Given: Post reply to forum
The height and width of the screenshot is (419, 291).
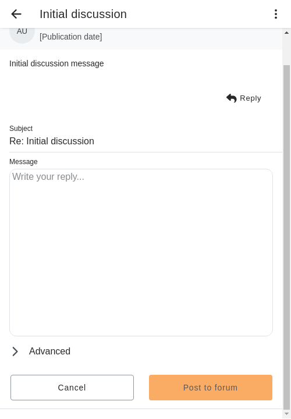Looking at the screenshot, I should [x=211, y=388].
